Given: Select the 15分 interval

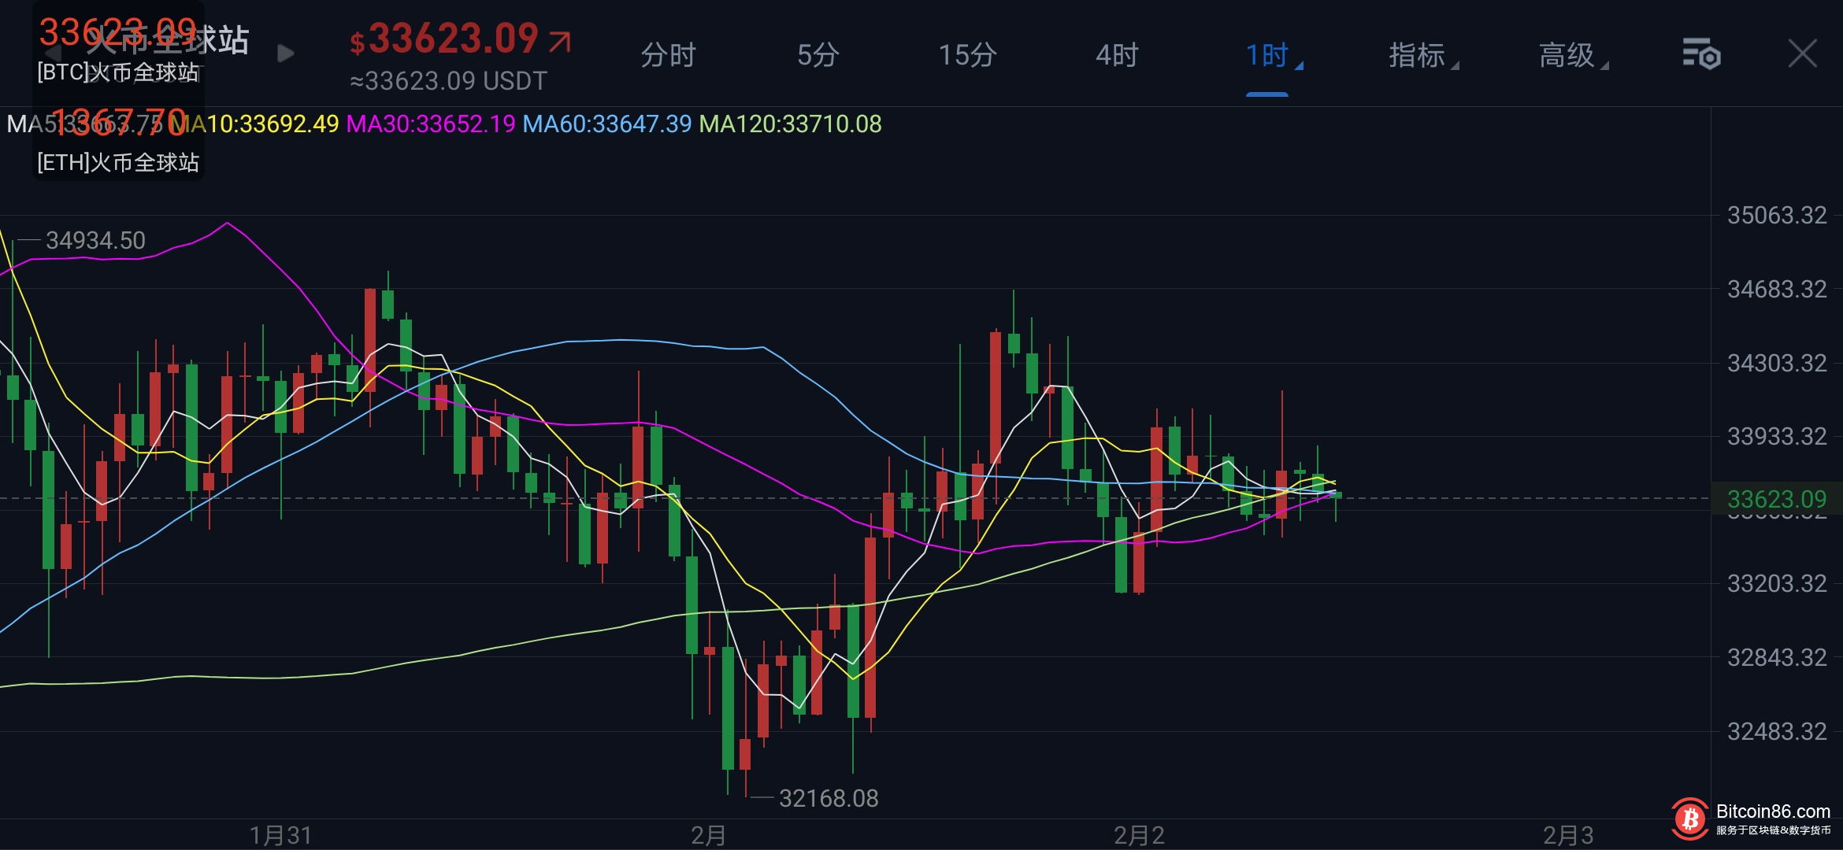Looking at the screenshot, I should [x=967, y=55].
